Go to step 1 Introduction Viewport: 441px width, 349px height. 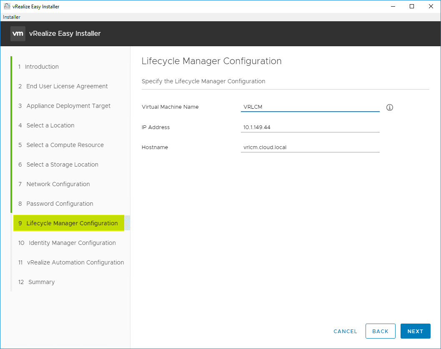(x=42, y=67)
